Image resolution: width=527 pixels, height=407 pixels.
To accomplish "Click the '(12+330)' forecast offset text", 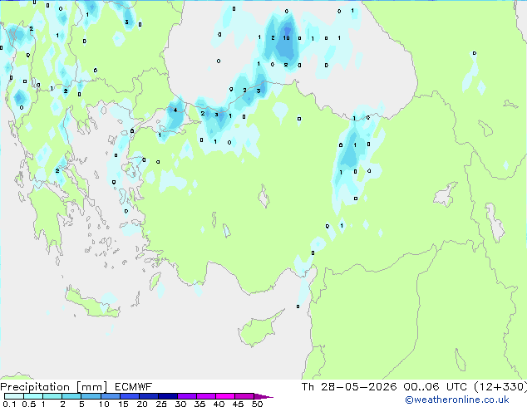I will pos(500,387).
